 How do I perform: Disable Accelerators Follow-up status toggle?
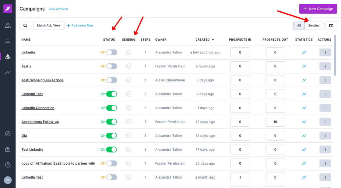(111, 122)
